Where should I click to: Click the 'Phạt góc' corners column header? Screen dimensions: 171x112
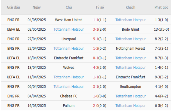pyautogui.click(x=161, y=7)
